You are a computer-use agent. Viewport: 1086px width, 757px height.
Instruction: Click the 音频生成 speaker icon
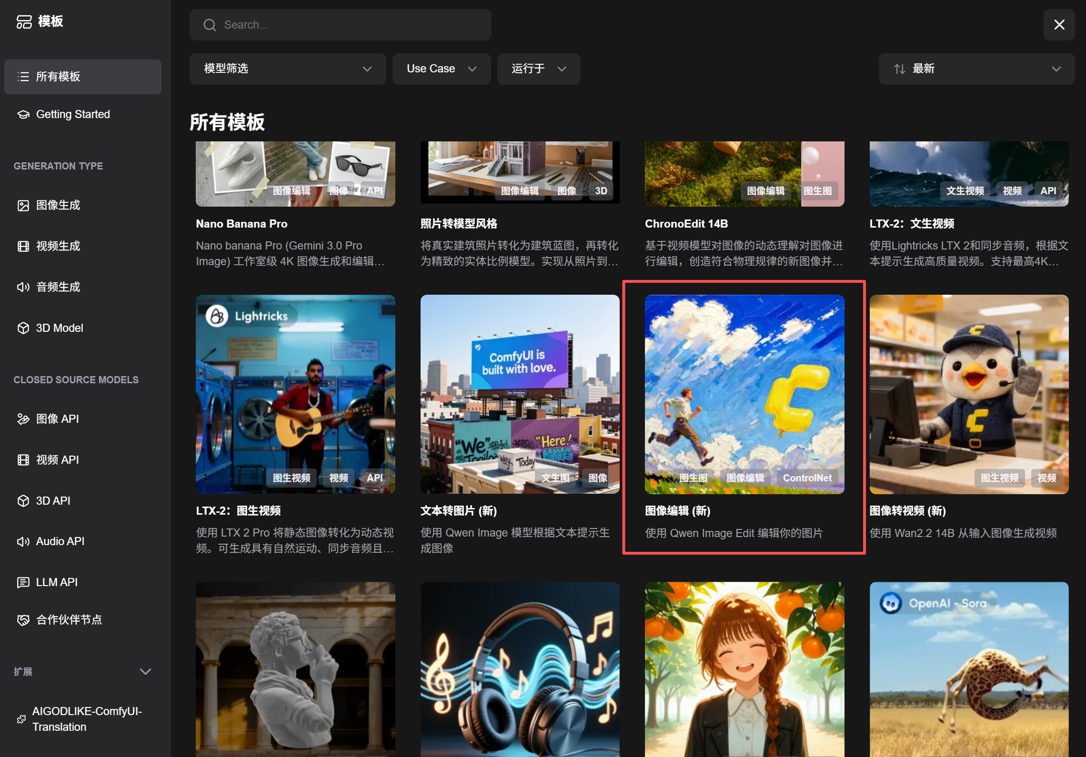coord(23,287)
